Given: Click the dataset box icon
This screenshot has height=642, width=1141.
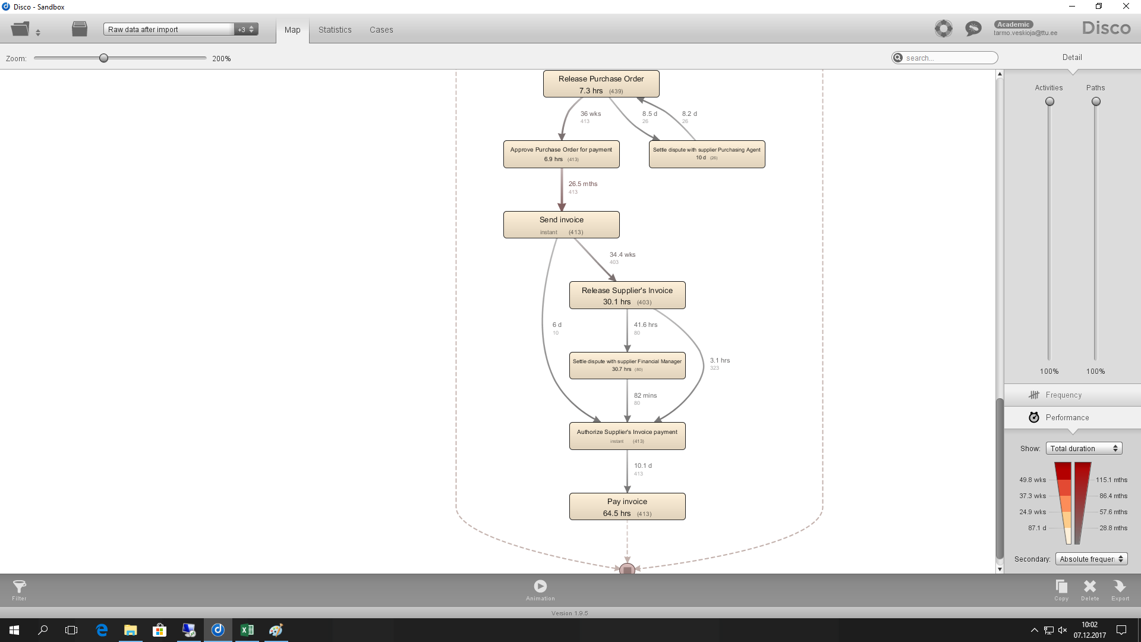Looking at the screenshot, I should [80, 29].
